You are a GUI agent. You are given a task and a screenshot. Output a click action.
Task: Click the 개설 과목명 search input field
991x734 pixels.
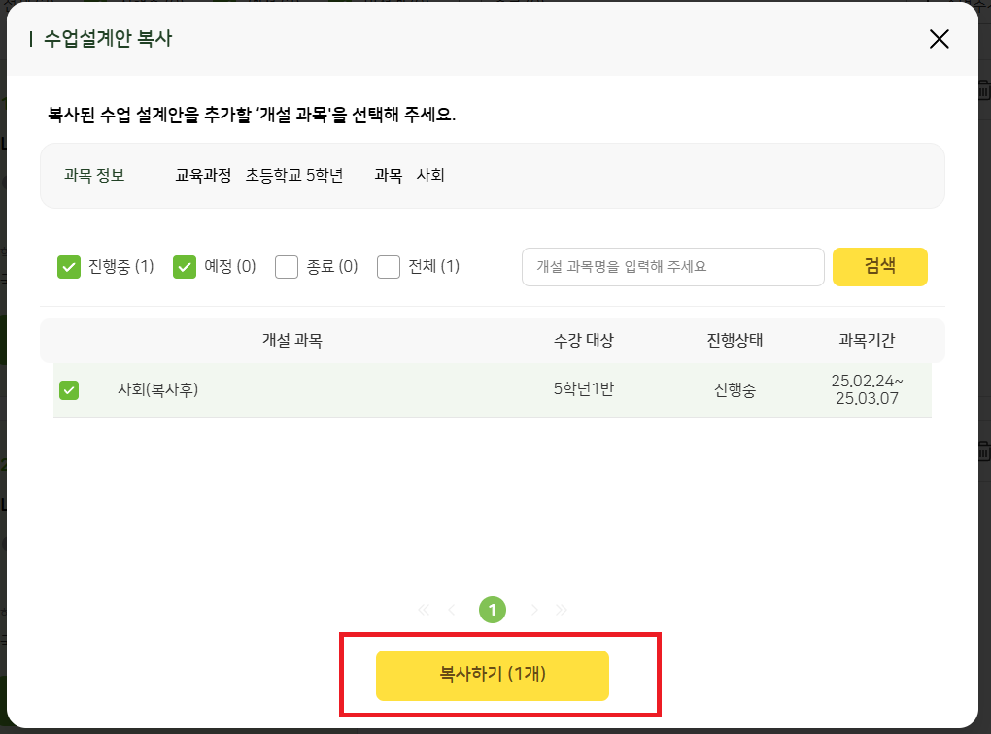click(x=672, y=267)
